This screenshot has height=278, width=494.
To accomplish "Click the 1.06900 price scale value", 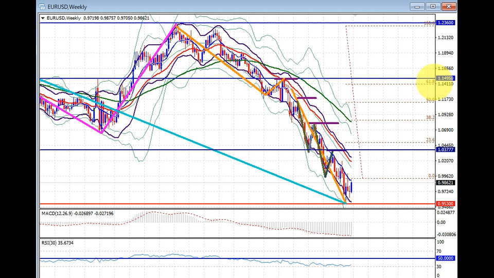I will 446,130.
